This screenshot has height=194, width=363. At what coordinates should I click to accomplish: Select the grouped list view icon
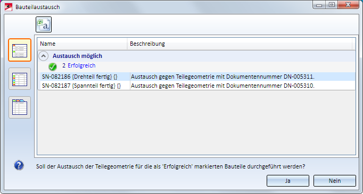(x=20, y=50)
